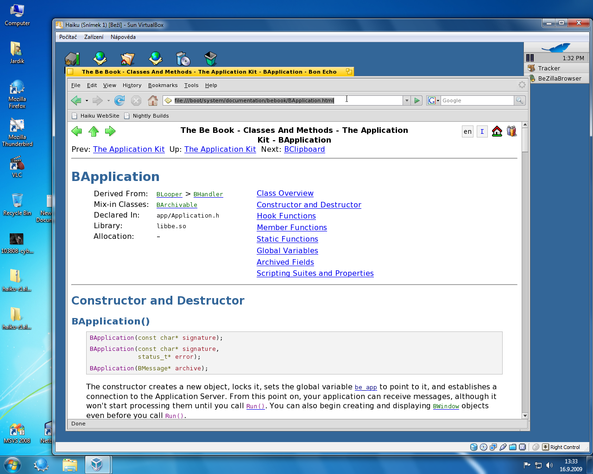Click the Windows Start orb
This screenshot has width=593, height=474.
[13, 464]
